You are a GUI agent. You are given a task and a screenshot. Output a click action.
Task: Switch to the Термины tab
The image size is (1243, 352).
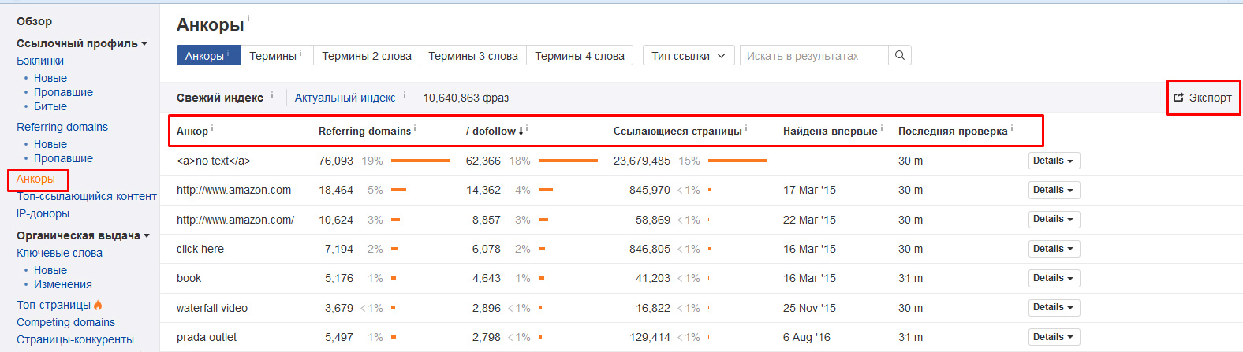click(273, 56)
